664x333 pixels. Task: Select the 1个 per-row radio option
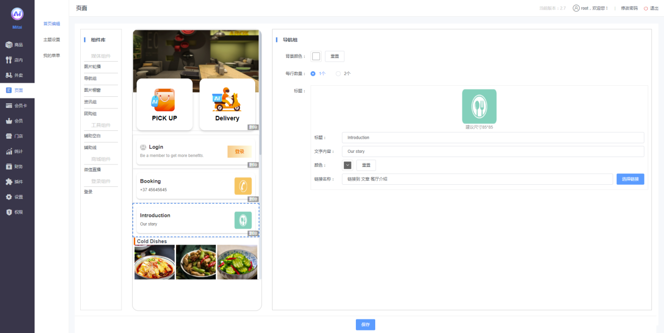313,74
